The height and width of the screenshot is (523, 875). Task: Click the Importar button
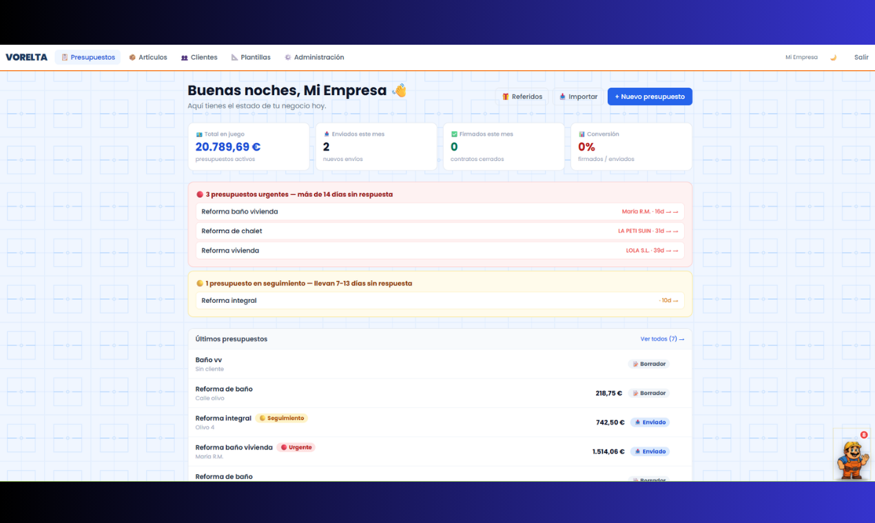pos(577,96)
